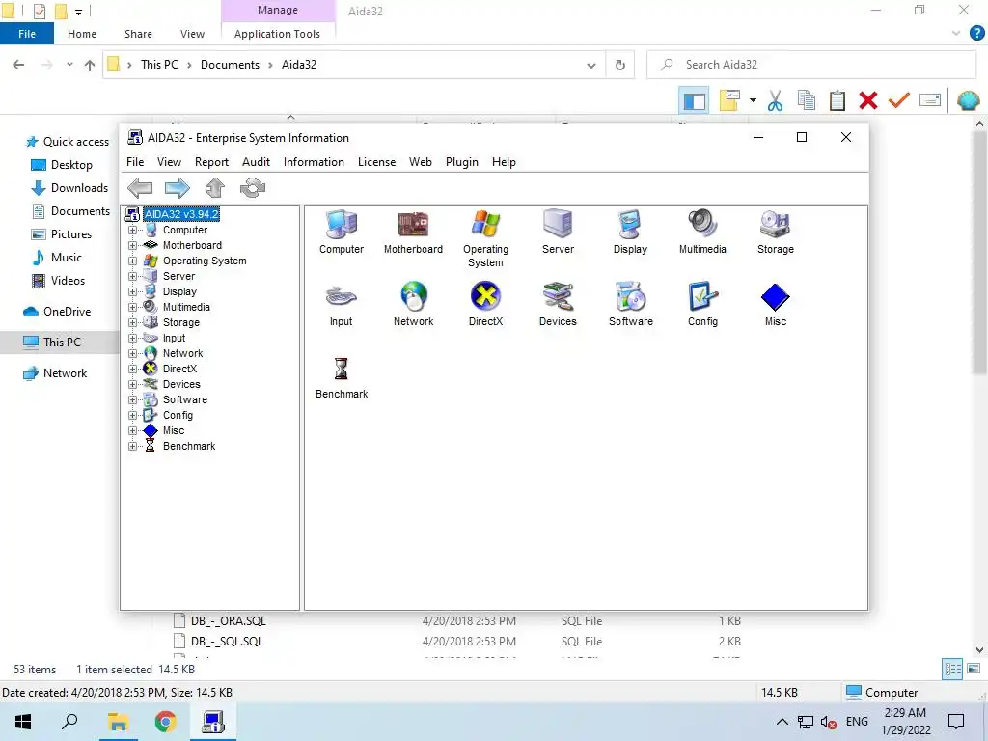This screenshot has width=988, height=741.
Task: Switch to Explorer Share ribbon tab
Action: pos(138,34)
